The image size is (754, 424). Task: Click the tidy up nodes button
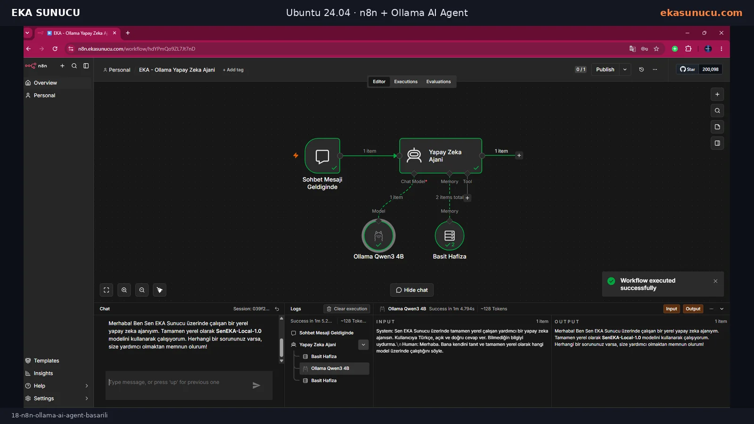pos(159,290)
